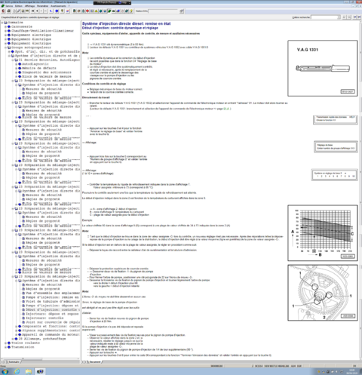
Task: Click the Injecteurs: contrôle document page icon
Action: click(23, 318)
